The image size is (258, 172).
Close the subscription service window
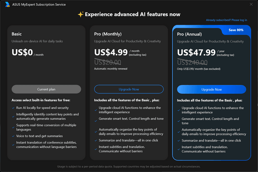coord(251,4)
